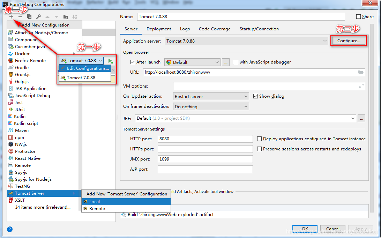Open the Tomcat 7.0.88 run configuration dropdown
The image size is (381, 238).
(81, 60)
